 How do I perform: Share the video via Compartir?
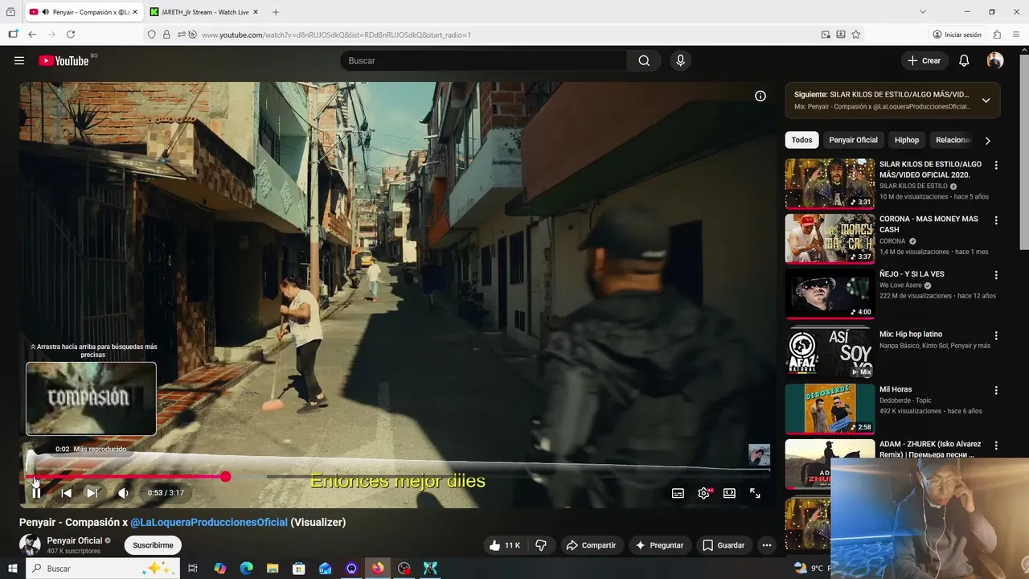tap(591, 545)
